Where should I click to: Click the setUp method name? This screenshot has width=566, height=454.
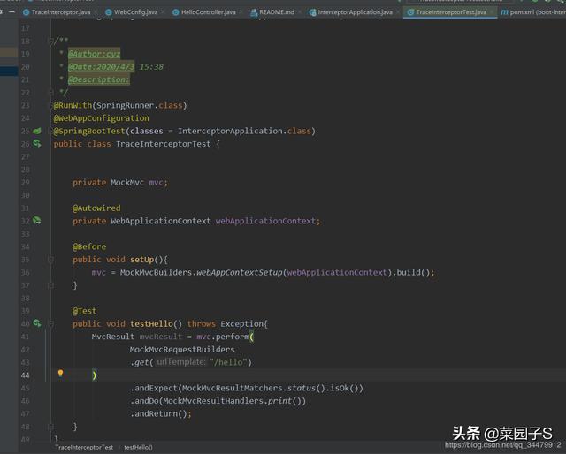(x=141, y=260)
